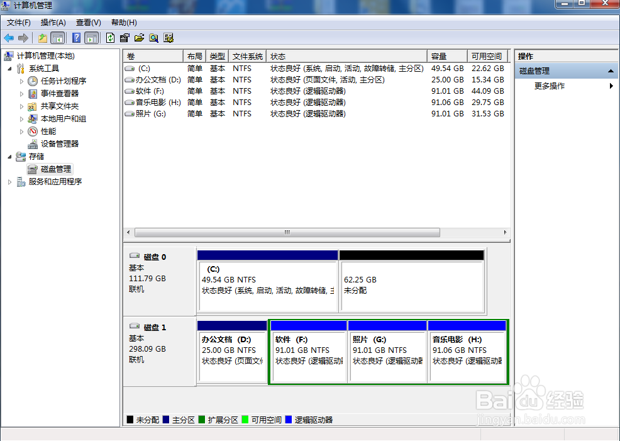This screenshot has width=620, height=441.
Task: Sort by the 卷 column header
Action: (153, 56)
